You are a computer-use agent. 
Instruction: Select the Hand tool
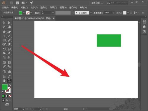pyautogui.click(x=4, y=81)
